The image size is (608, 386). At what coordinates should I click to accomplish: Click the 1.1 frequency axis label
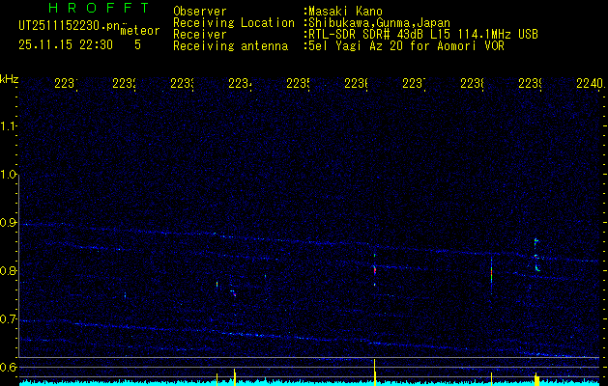tap(9, 125)
